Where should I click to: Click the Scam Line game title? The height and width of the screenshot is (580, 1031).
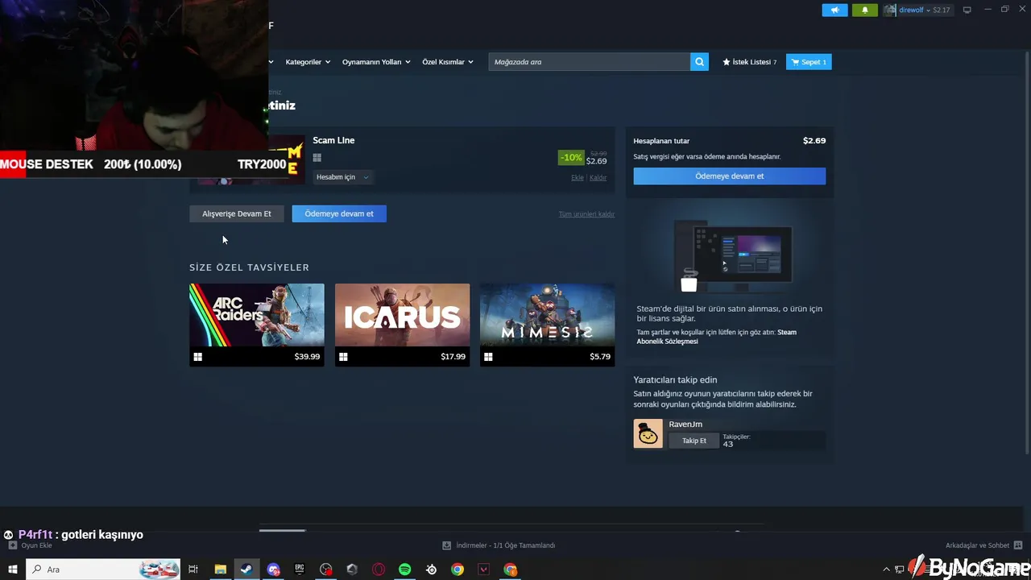(x=333, y=140)
